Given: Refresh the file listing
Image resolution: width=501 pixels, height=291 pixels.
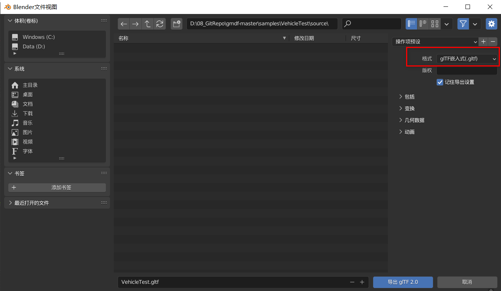Looking at the screenshot, I should [160, 23].
